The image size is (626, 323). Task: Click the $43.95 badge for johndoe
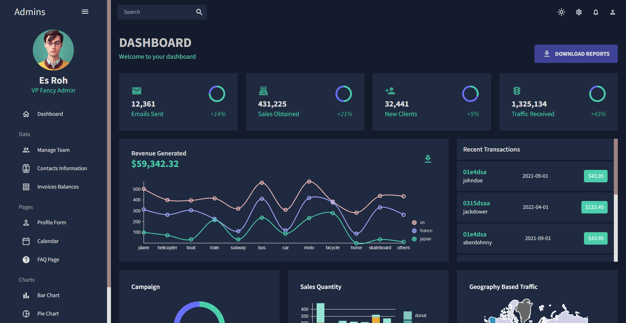point(595,176)
